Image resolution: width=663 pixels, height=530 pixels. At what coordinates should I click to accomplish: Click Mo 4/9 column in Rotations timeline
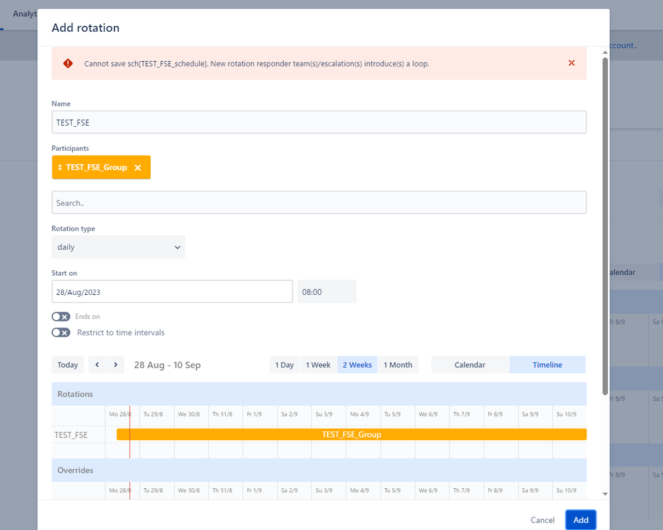(359, 414)
